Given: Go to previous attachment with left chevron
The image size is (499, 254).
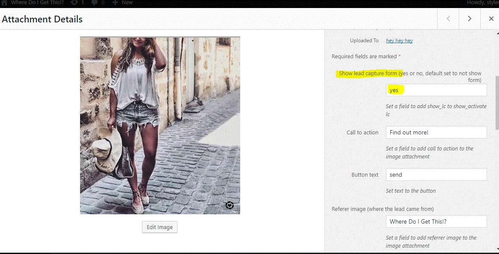Looking at the screenshot, I should point(448,19).
